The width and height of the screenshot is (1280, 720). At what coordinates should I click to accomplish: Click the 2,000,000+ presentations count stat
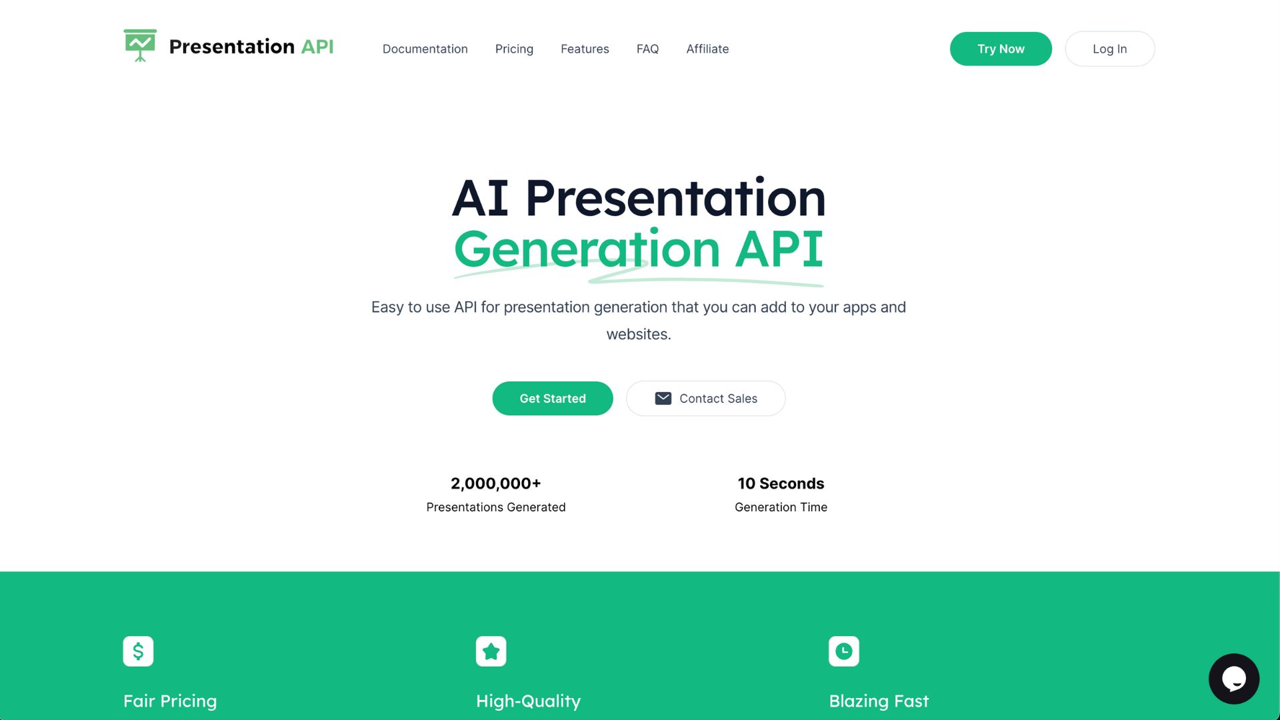(x=495, y=483)
